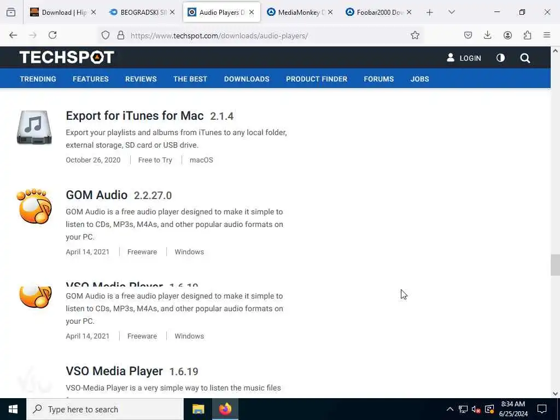Switch to the Foobar2000 tab
560x420 pixels.
[x=378, y=13]
